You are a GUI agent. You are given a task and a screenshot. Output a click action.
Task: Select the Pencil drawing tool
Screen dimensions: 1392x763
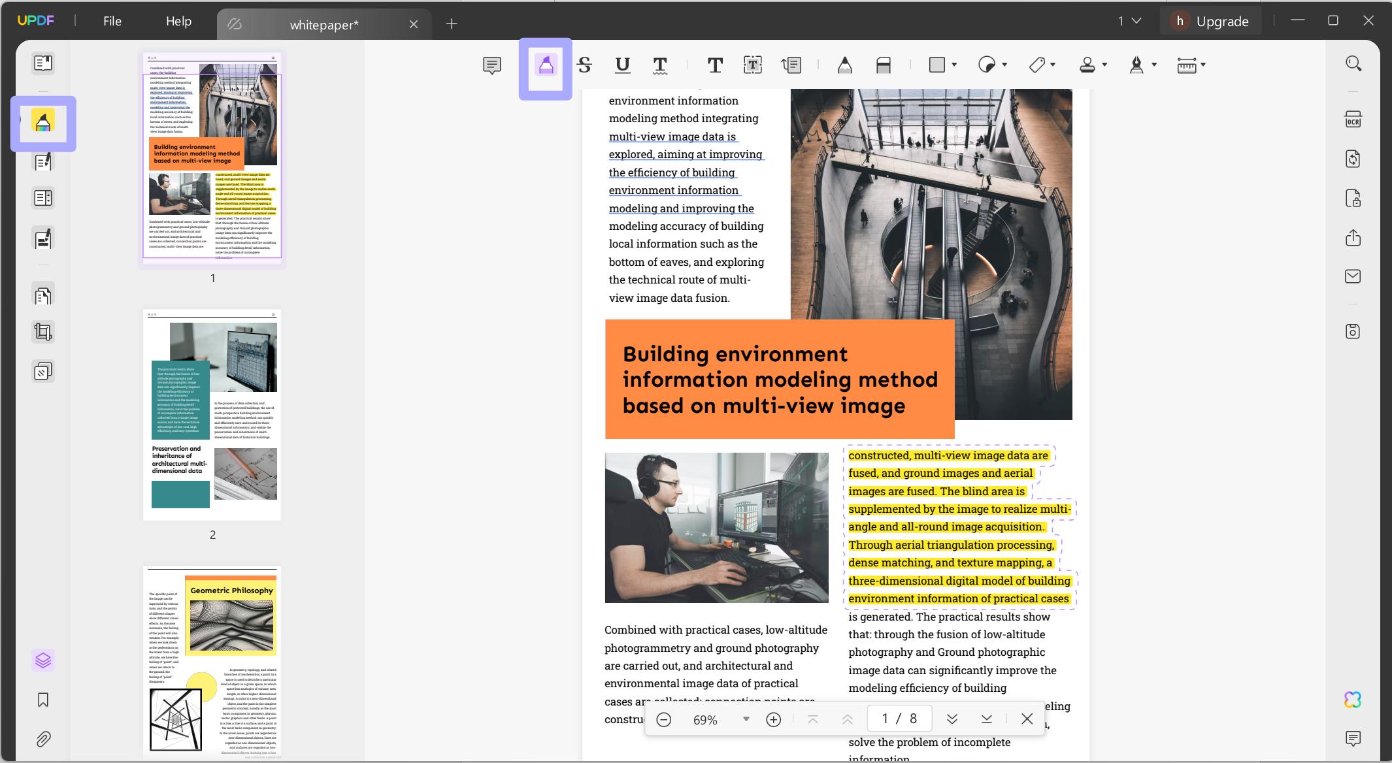coord(845,65)
